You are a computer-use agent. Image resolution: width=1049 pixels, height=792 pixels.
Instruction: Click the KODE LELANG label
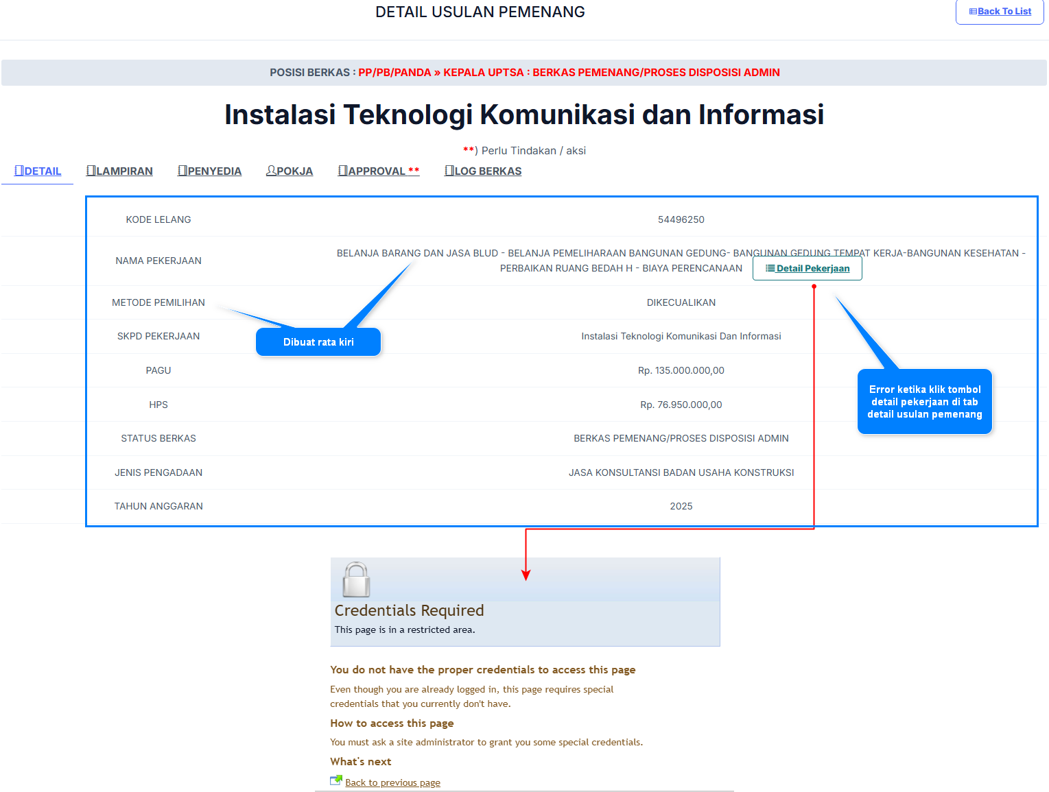[x=158, y=220]
